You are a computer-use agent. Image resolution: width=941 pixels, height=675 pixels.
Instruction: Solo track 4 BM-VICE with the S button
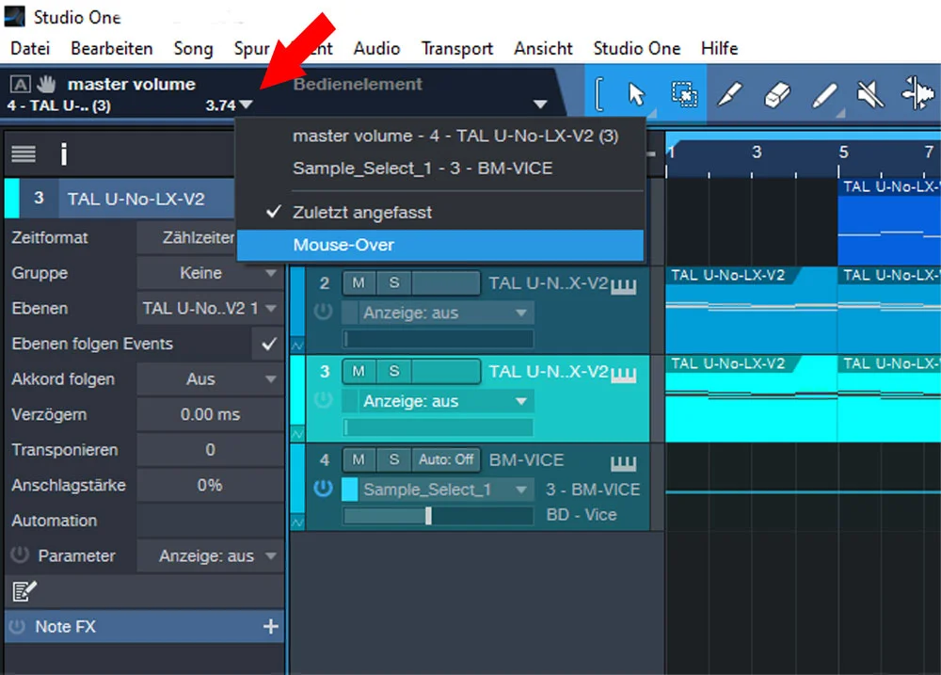394,459
